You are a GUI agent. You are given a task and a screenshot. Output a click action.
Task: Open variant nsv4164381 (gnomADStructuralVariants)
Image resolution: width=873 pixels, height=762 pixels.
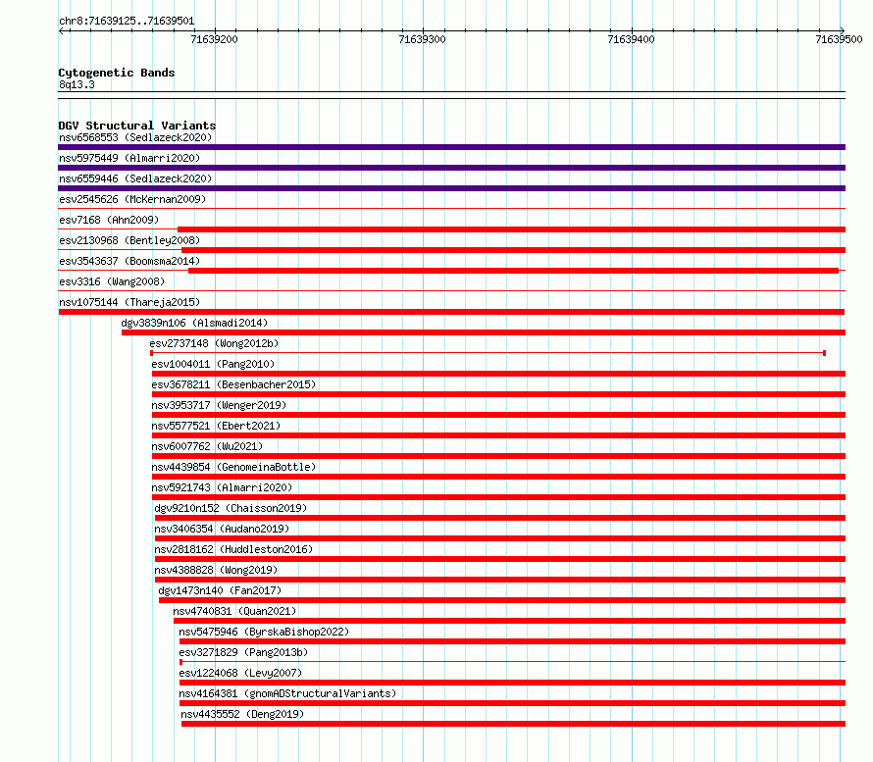[287, 693]
